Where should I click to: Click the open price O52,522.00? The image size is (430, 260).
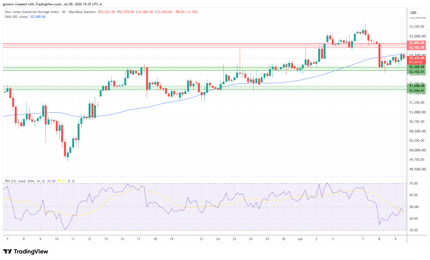coord(106,12)
